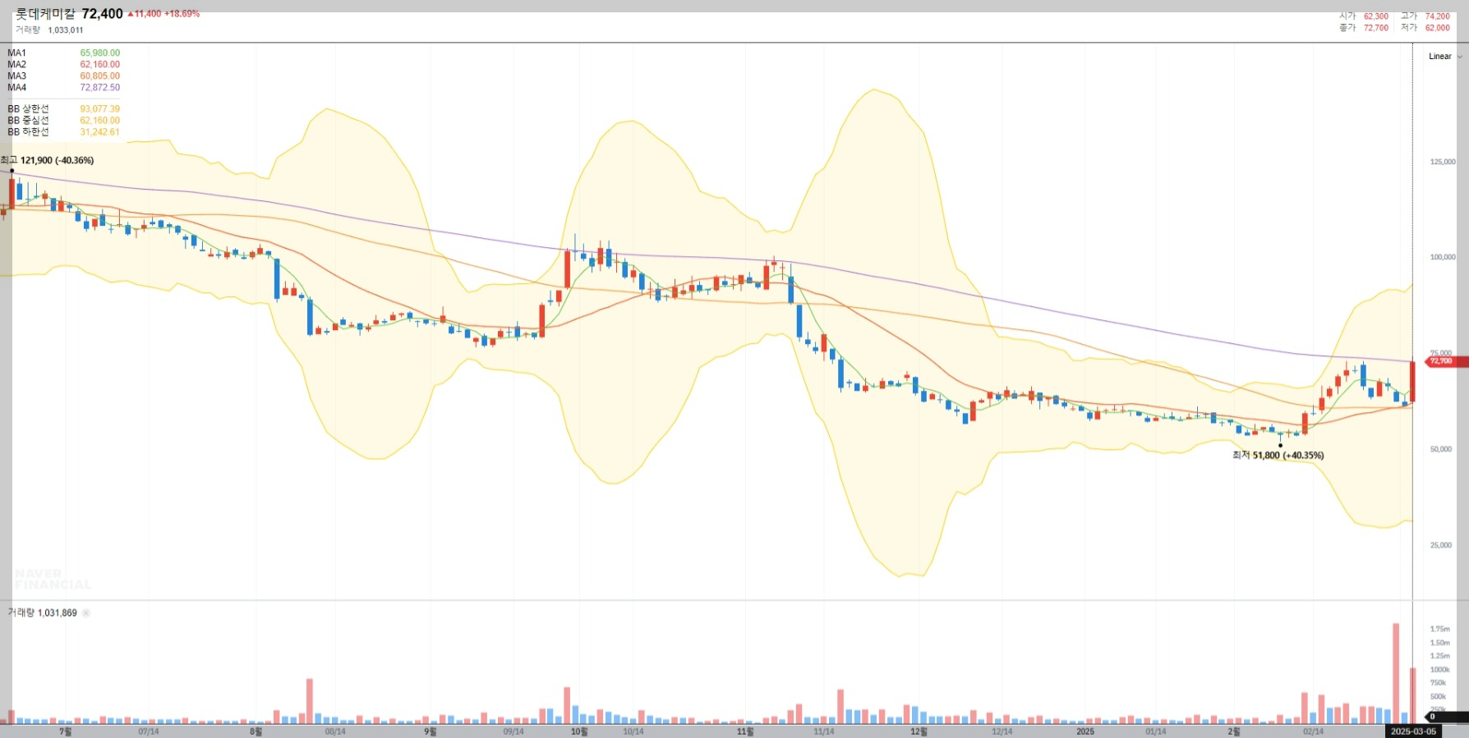
Task: Open the Linear scale dropdown
Action: 1445,57
